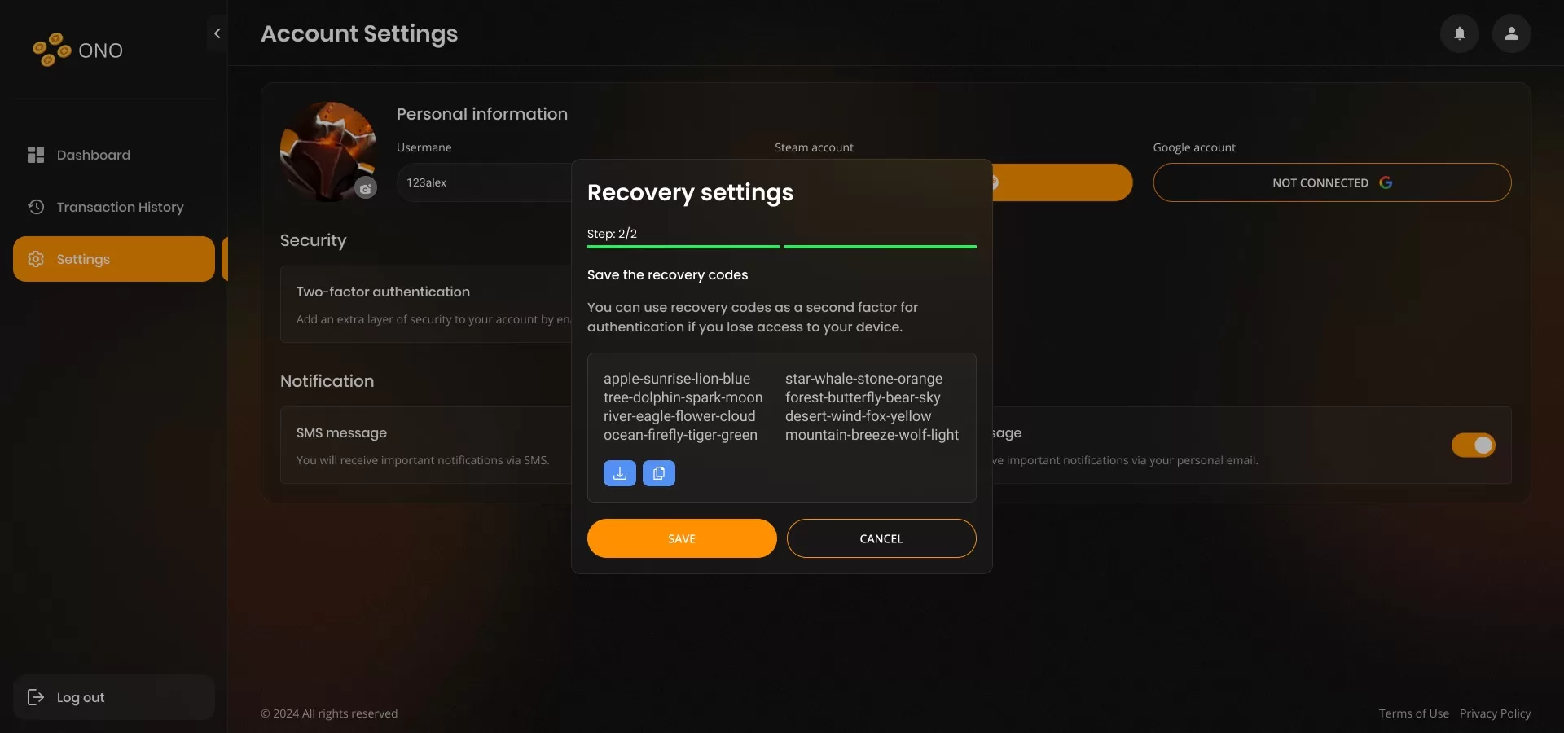
Task: Toggle email notification switch
Action: click(x=1473, y=445)
